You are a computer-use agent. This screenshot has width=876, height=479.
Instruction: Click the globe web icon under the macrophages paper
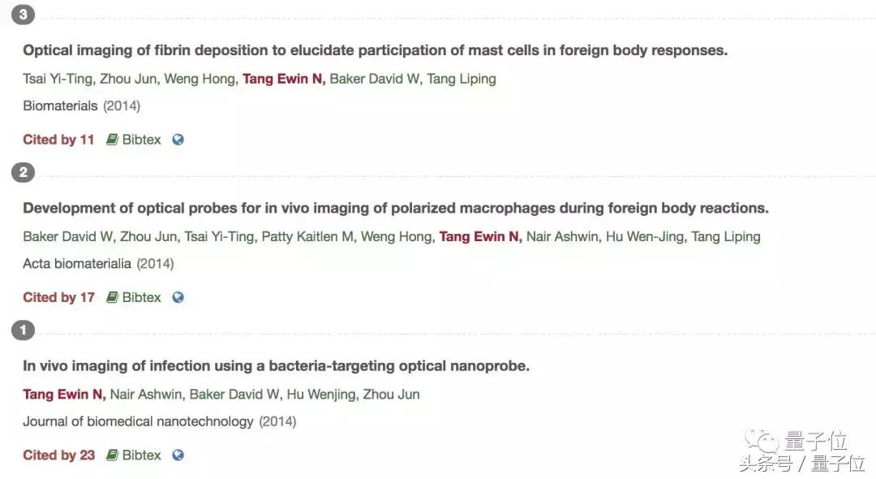click(x=177, y=297)
